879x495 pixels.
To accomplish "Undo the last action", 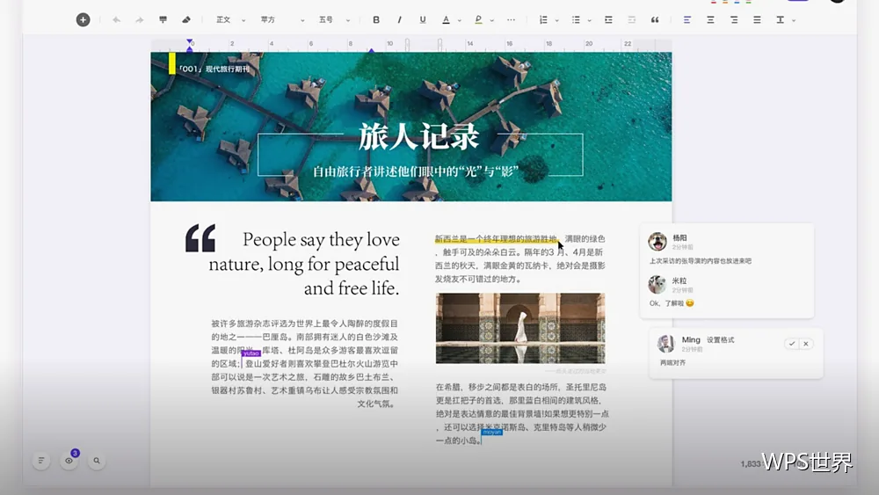I will point(116,19).
